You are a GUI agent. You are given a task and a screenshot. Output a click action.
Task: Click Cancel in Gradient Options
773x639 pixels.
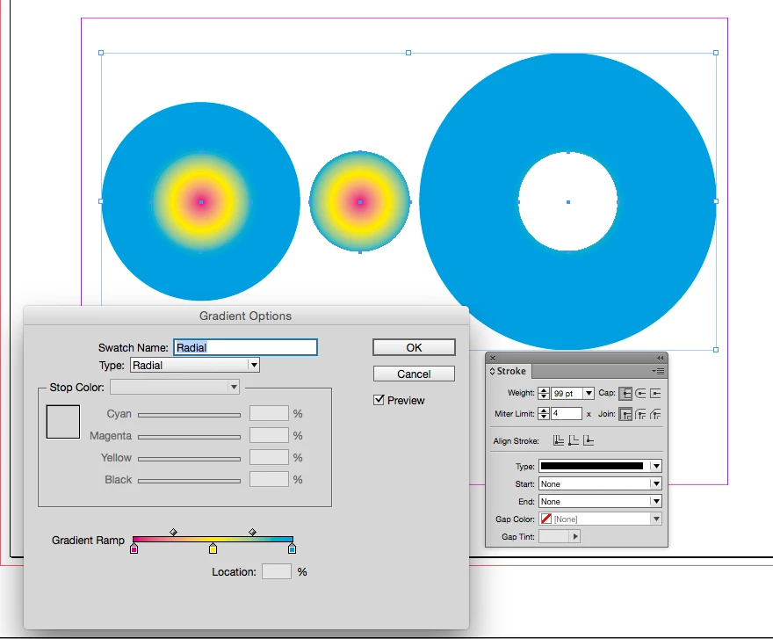click(414, 374)
